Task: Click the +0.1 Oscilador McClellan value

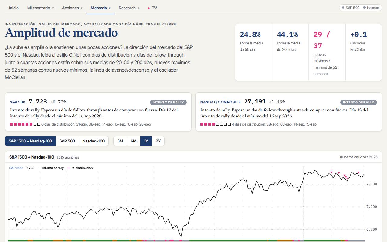Action: pos(359,34)
